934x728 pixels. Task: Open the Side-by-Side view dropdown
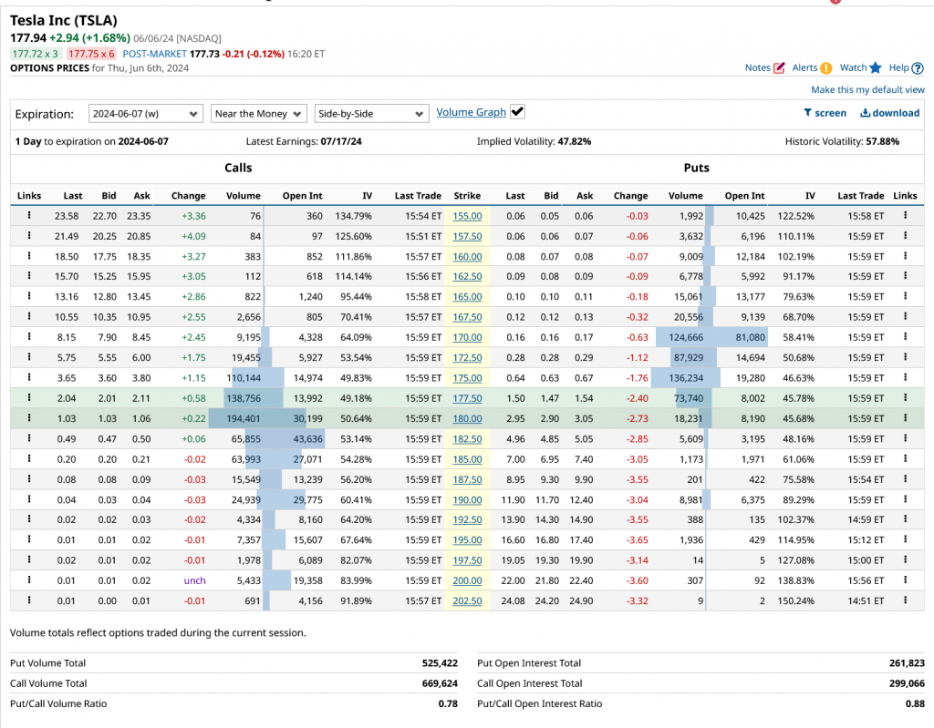point(372,114)
